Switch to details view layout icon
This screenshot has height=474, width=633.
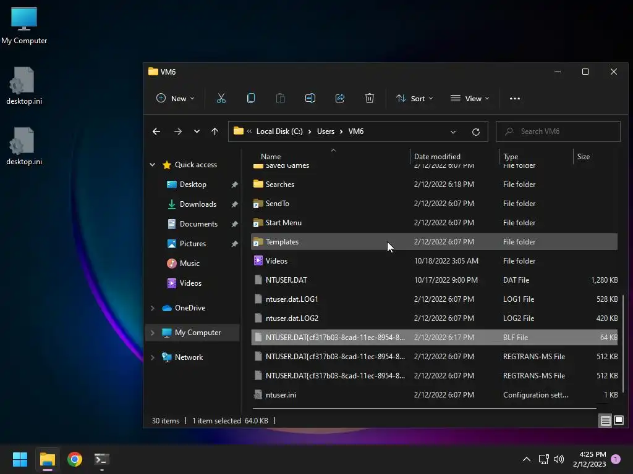[x=606, y=421]
